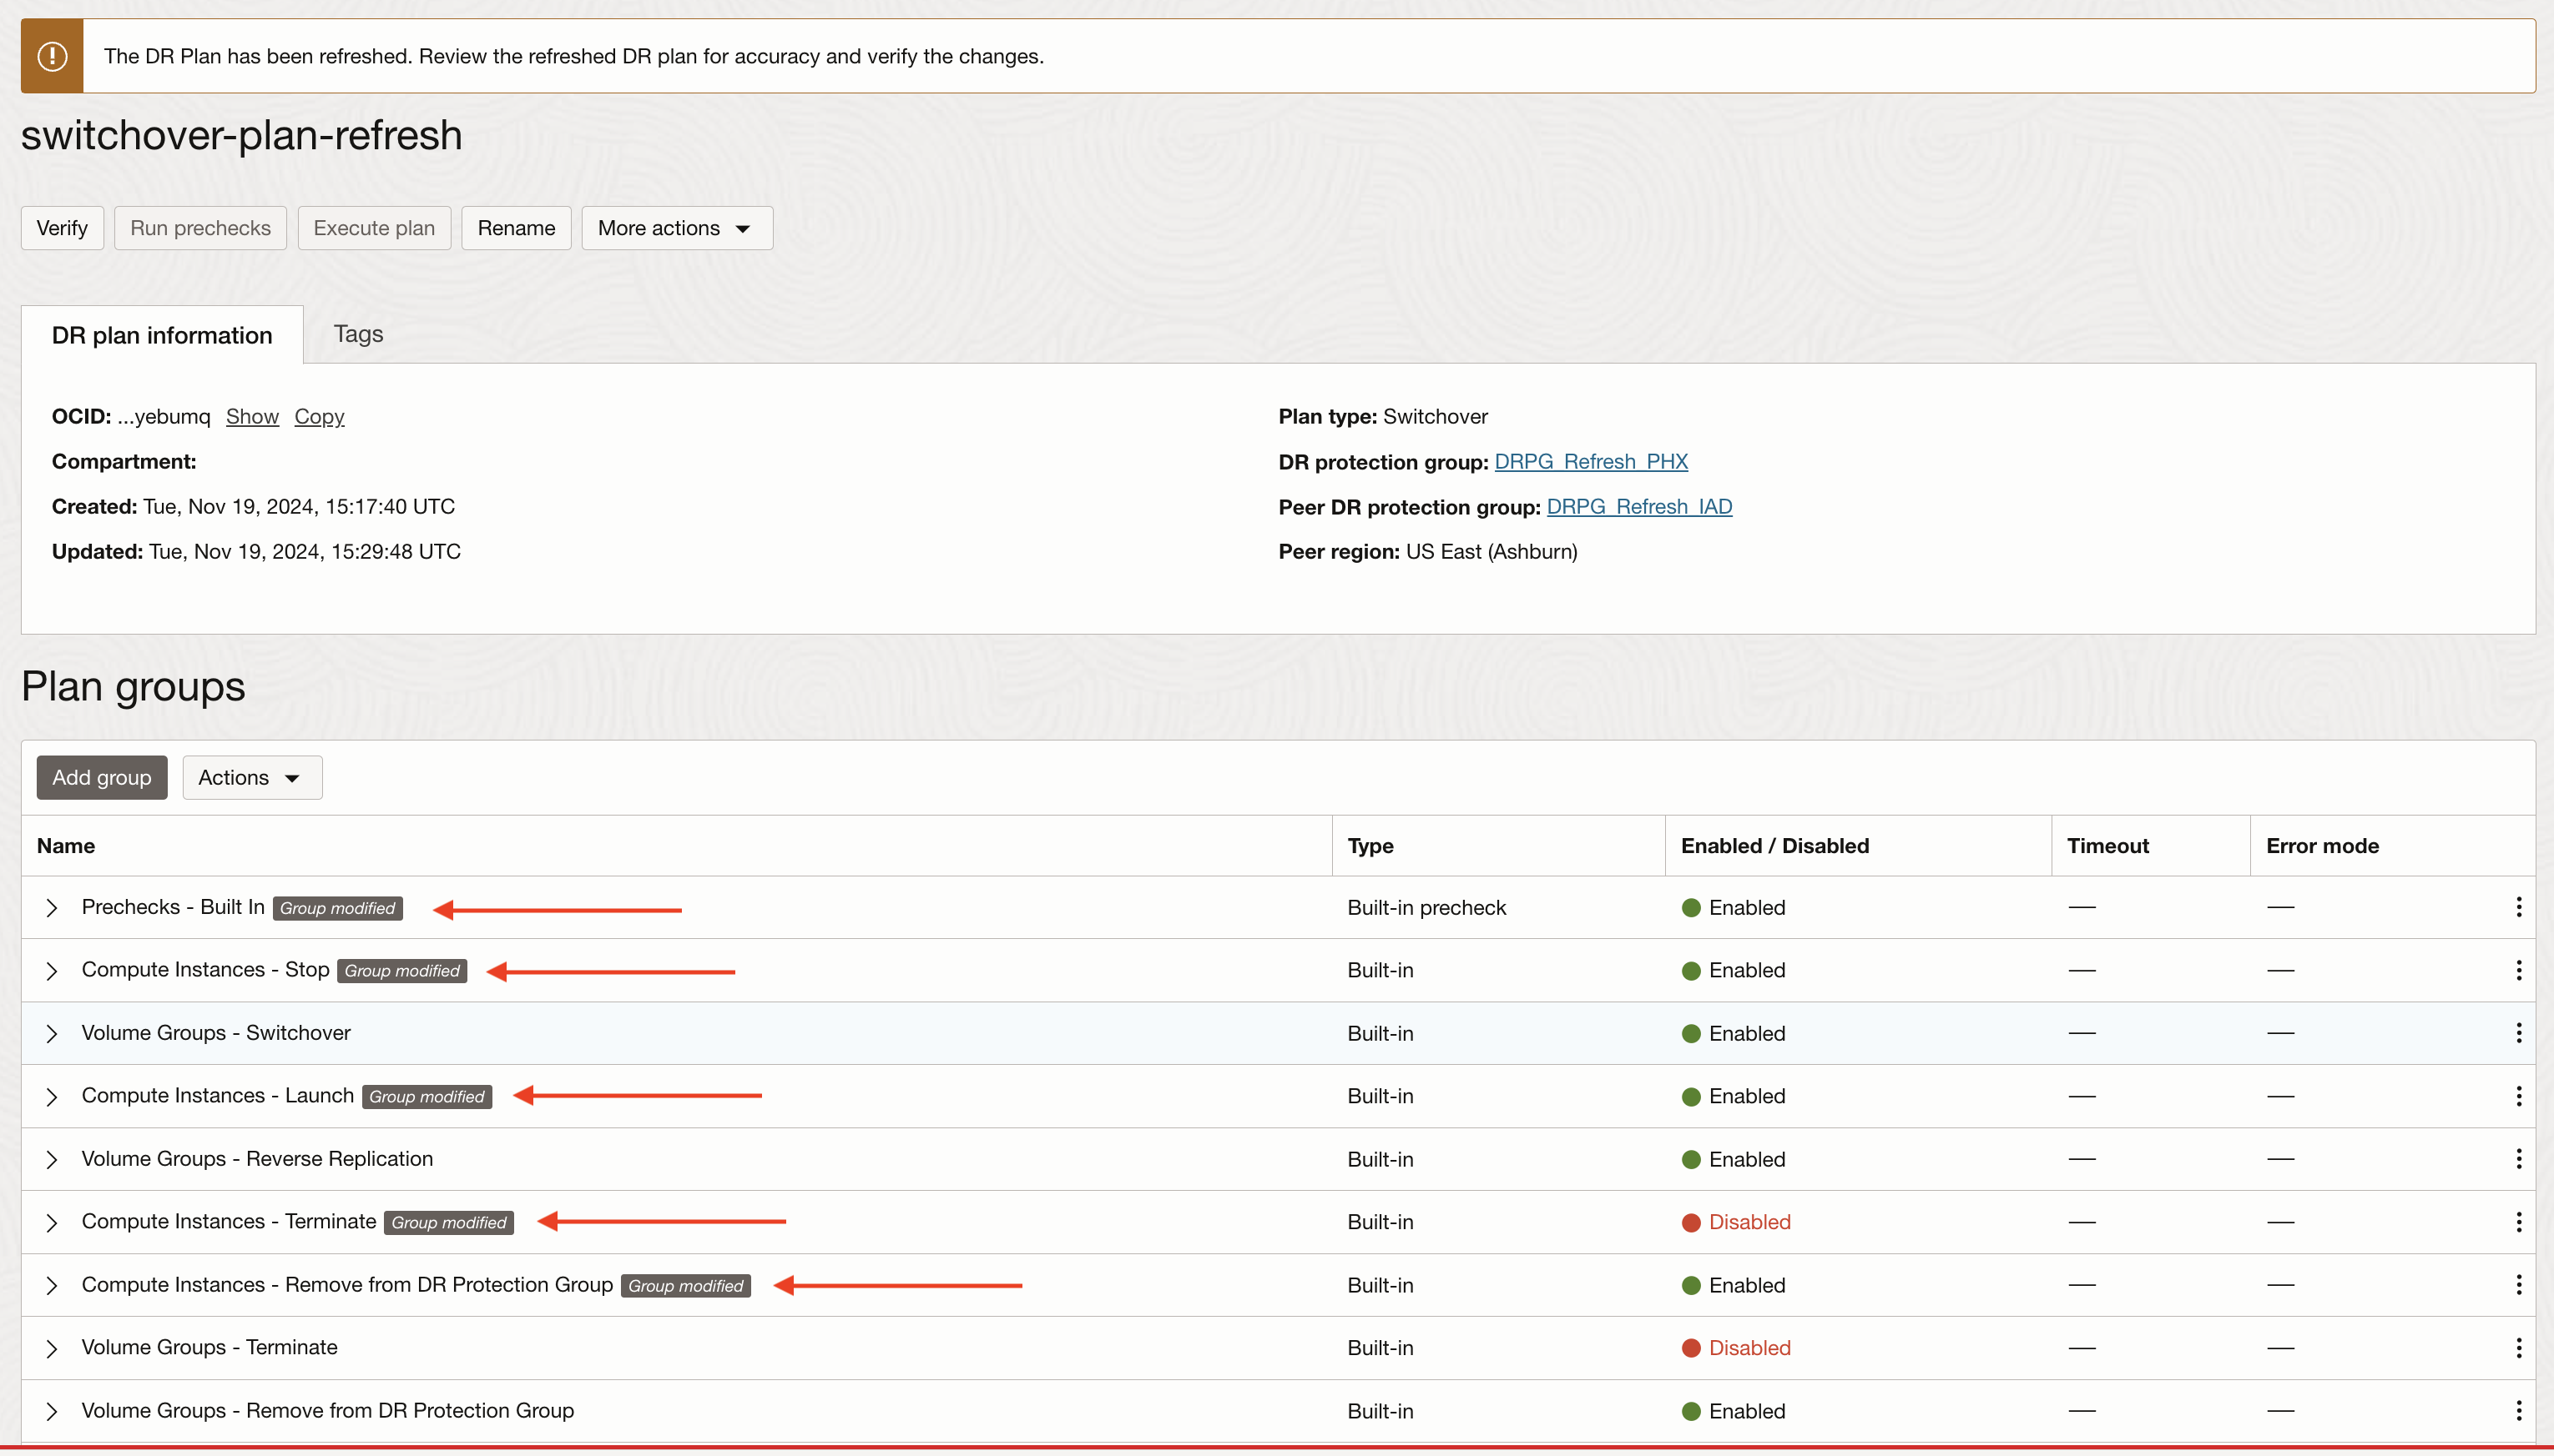Open the Actions dropdown in Plan groups
The image size is (2554, 1456).
251,778
